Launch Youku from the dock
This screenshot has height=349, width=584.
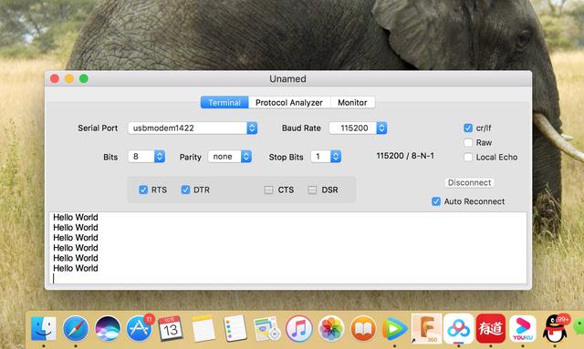(x=523, y=329)
